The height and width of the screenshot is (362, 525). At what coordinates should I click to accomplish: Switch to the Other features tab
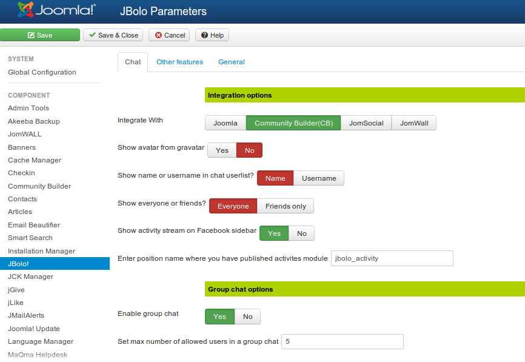pyautogui.click(x=179, y=62)
